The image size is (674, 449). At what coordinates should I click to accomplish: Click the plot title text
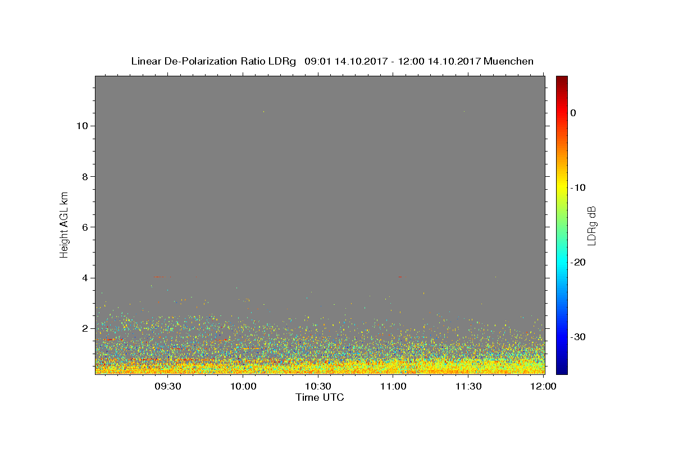coord(332,61)
